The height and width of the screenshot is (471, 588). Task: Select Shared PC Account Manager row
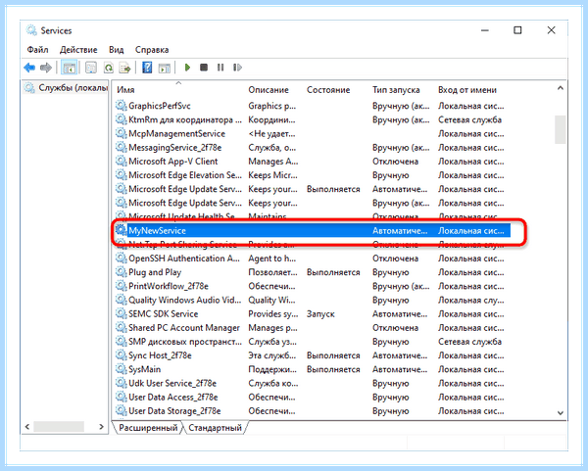(x=312, y=328)
